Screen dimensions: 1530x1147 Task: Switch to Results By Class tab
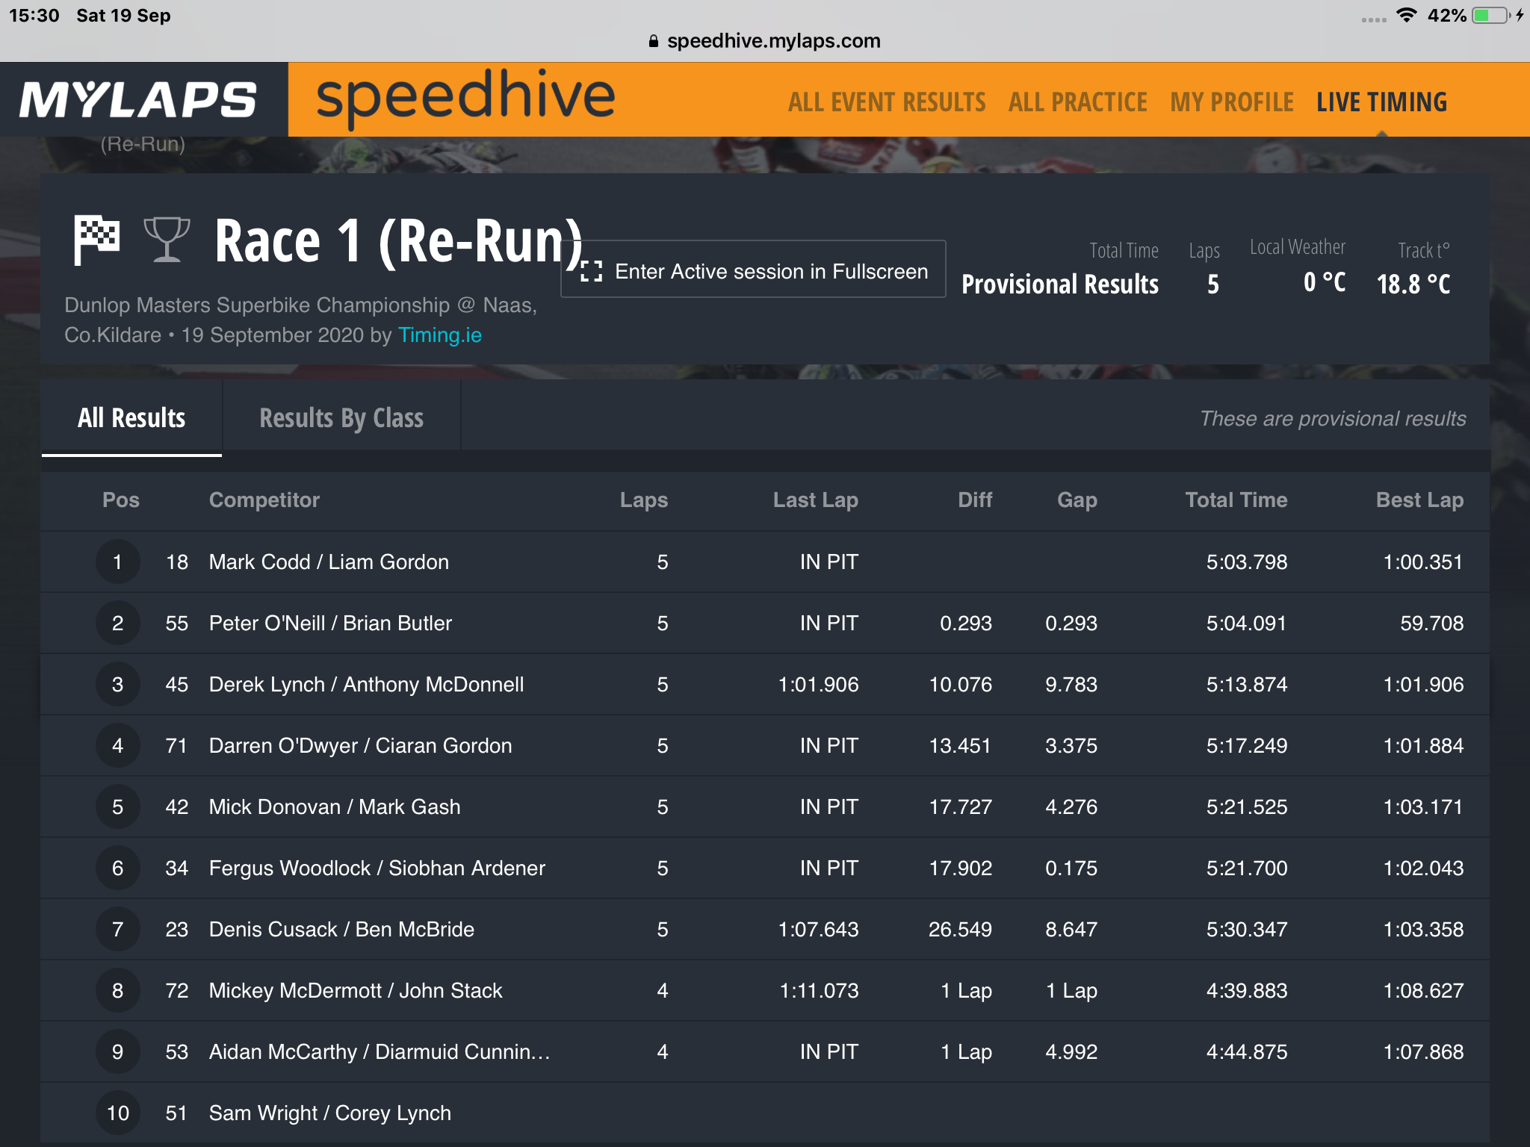tap(341, 417)
